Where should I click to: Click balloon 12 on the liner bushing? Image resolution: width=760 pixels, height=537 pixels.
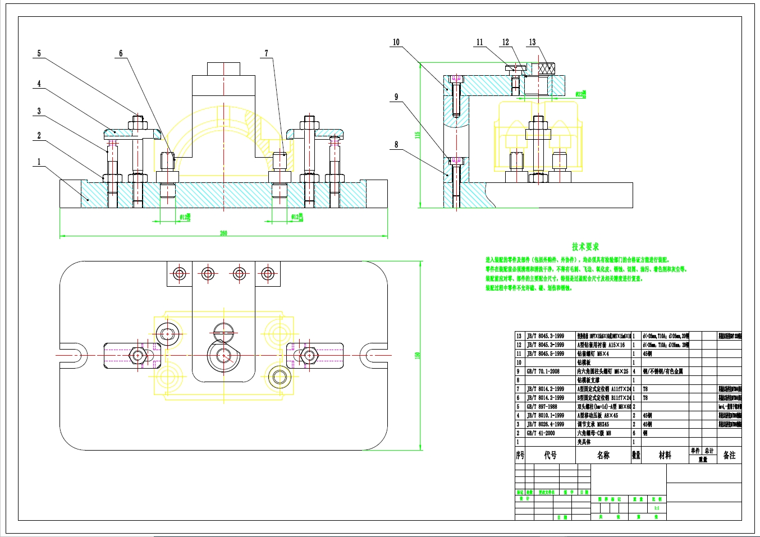[x=505, y=41]
